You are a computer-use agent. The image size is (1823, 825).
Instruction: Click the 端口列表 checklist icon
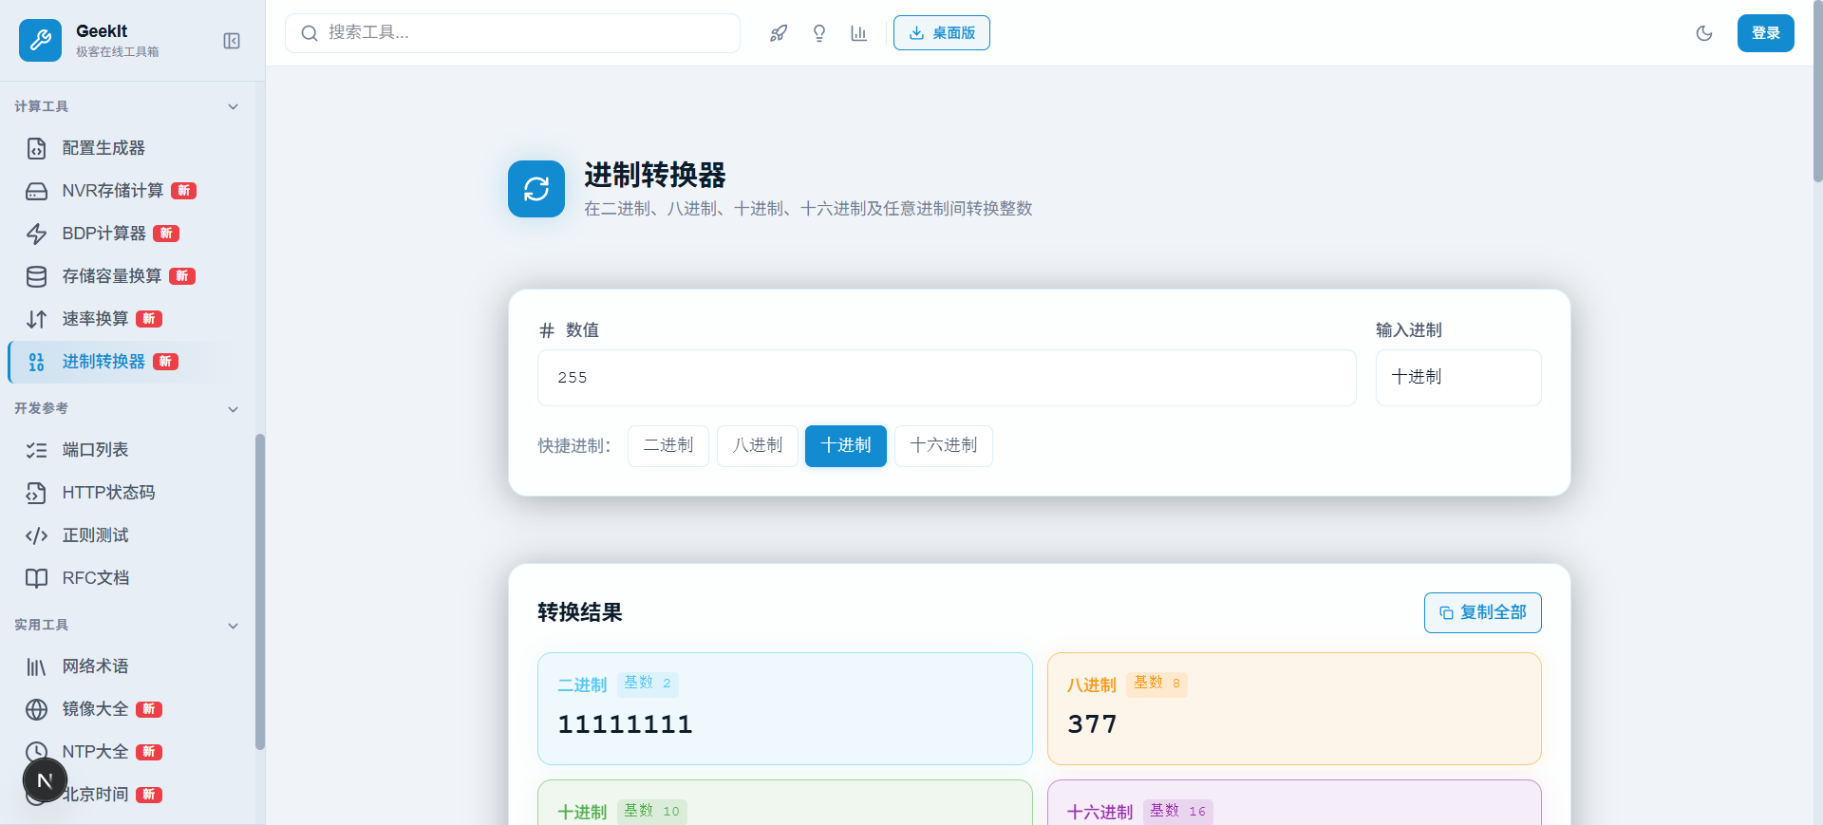(x=36, y=450)
